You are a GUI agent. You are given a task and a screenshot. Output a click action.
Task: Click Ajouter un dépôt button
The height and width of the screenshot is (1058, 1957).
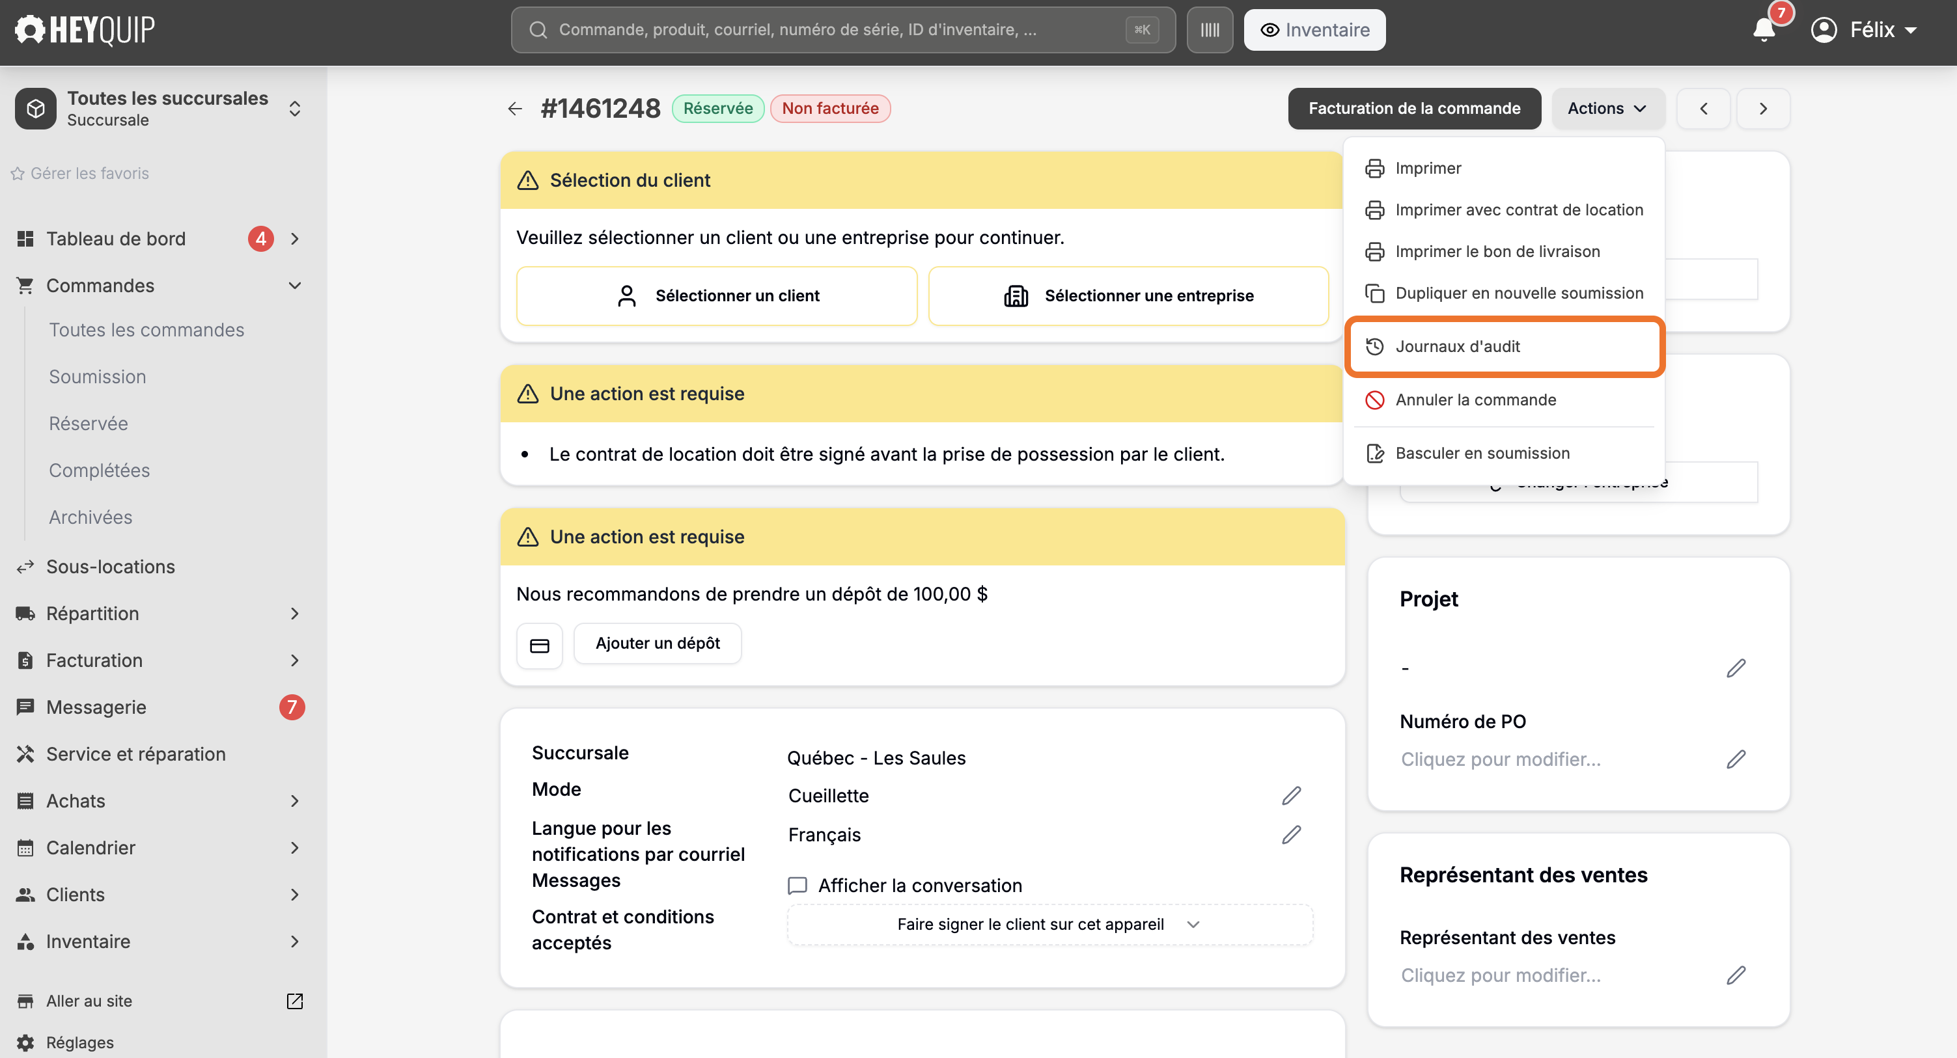point(658,644)
